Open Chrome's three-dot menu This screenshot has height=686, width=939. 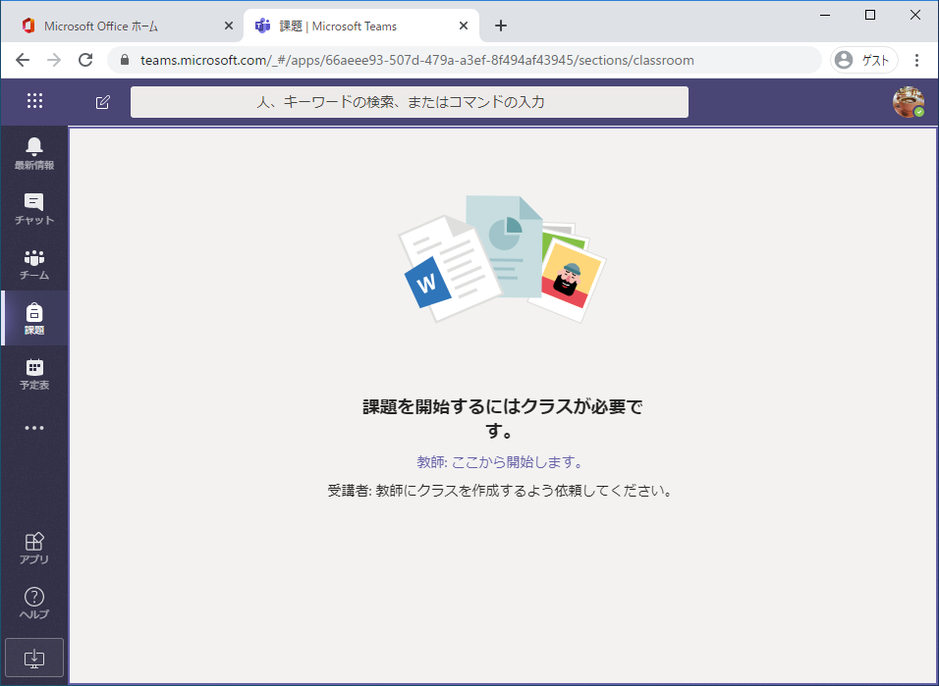click(x=916, y=60)
